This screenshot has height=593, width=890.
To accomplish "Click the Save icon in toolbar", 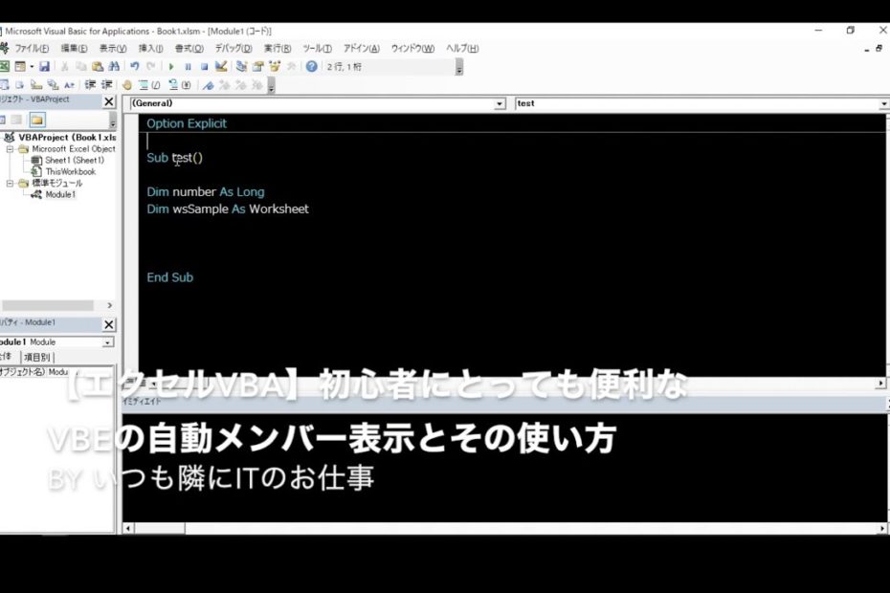I will pyautogui.click(x=44, y=67).
